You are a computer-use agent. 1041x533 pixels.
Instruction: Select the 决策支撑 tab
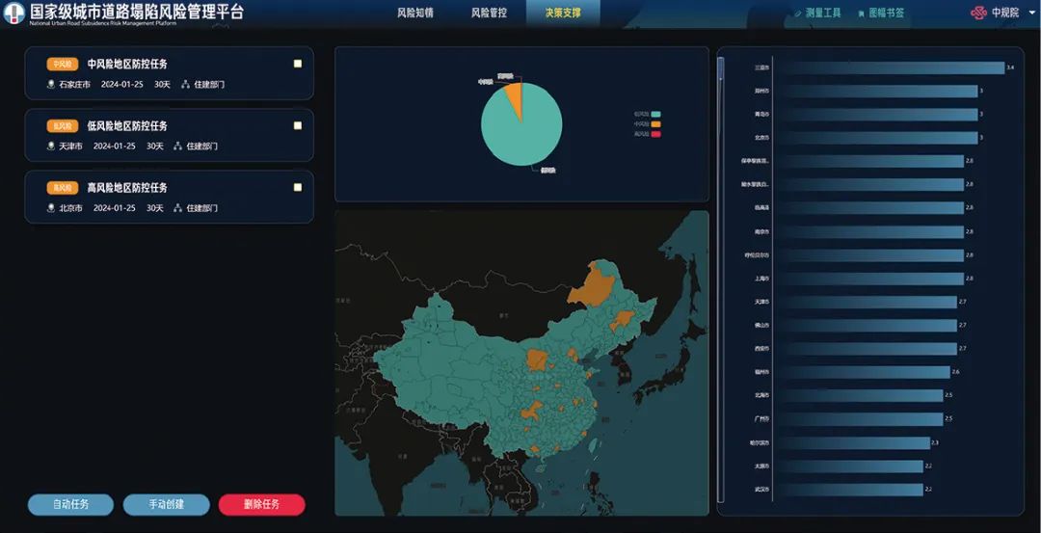(x=563, y=13)
